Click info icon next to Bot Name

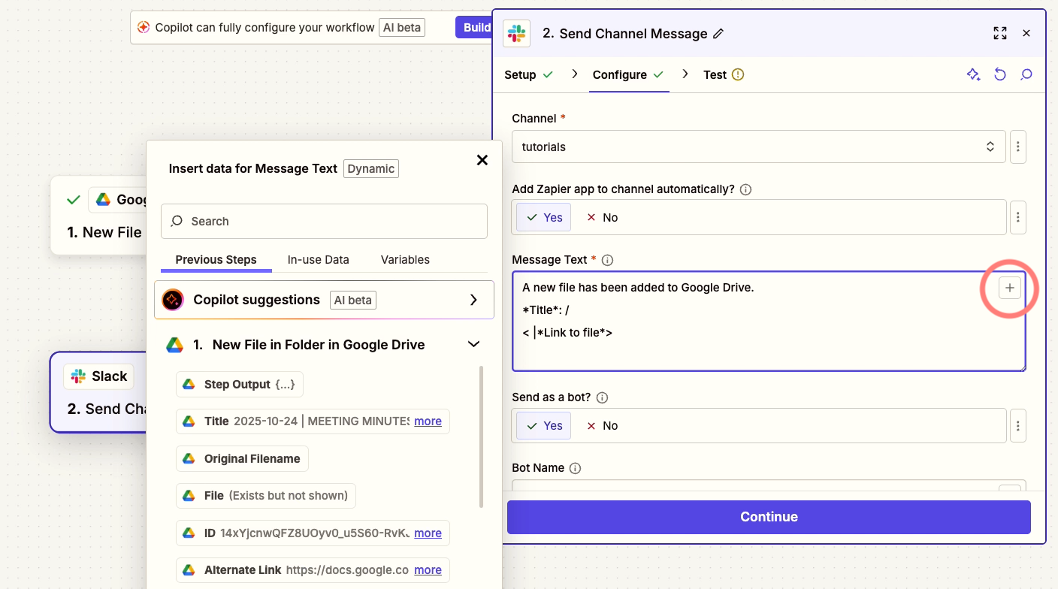tap(576, 468)
